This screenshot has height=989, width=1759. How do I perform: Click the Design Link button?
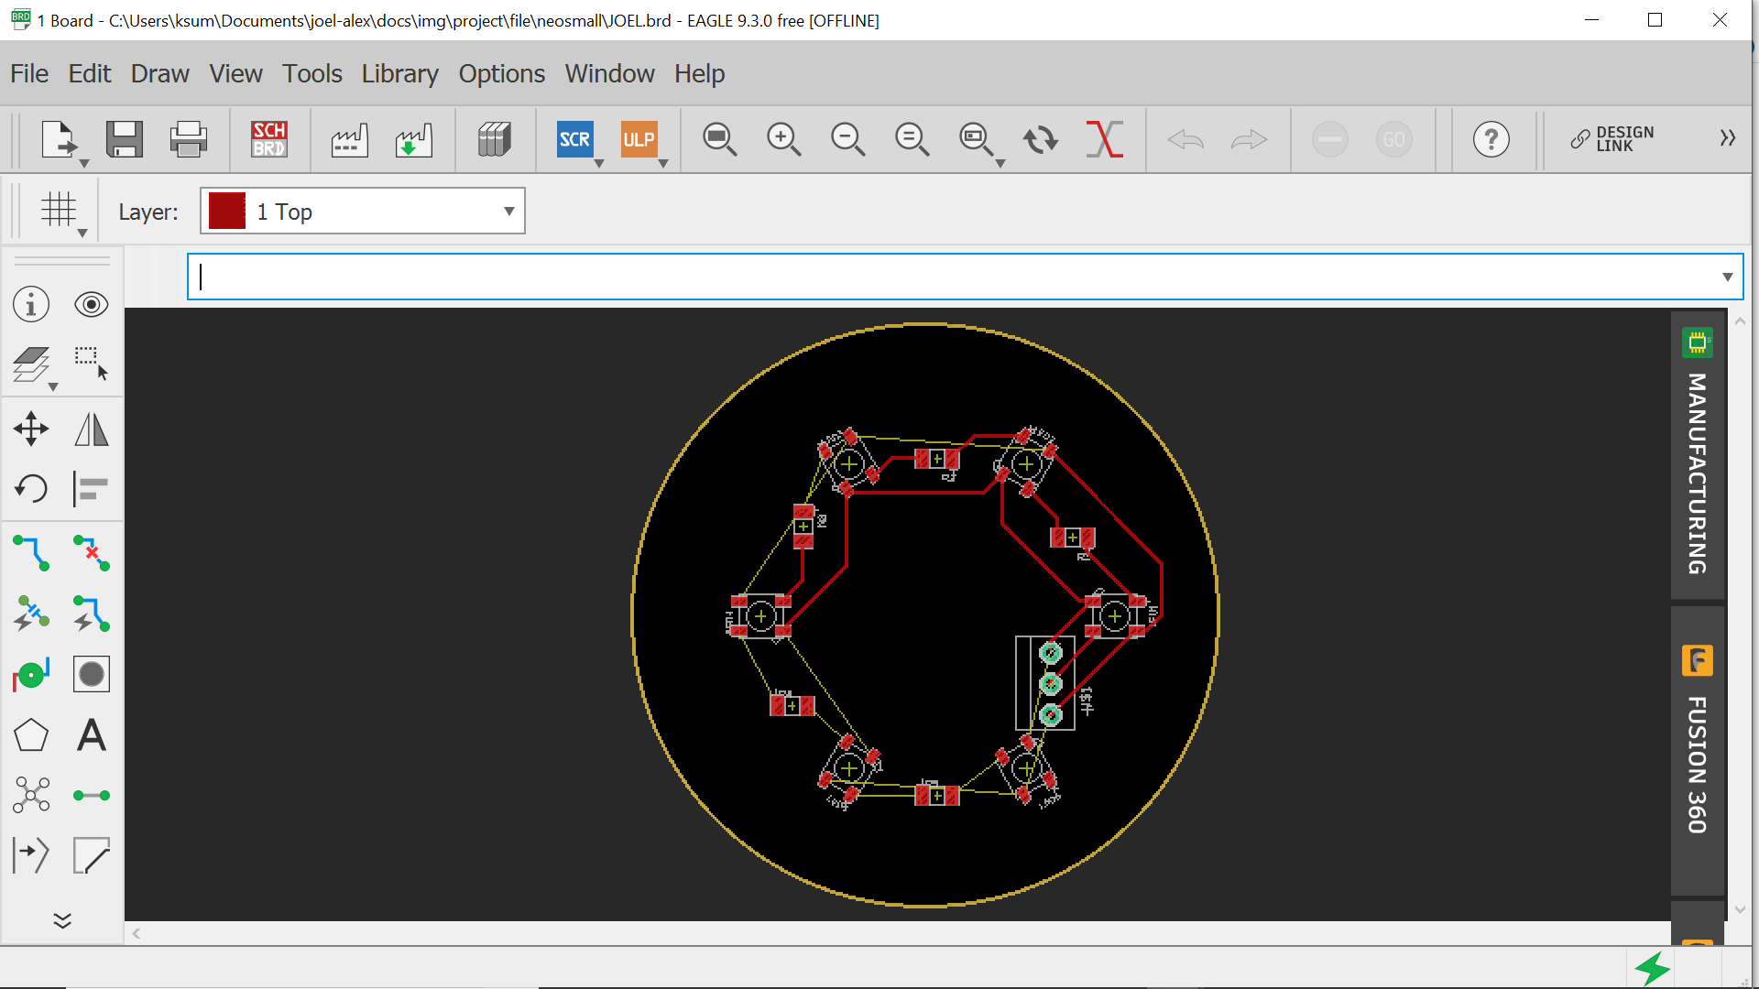tap(1612, 139)
